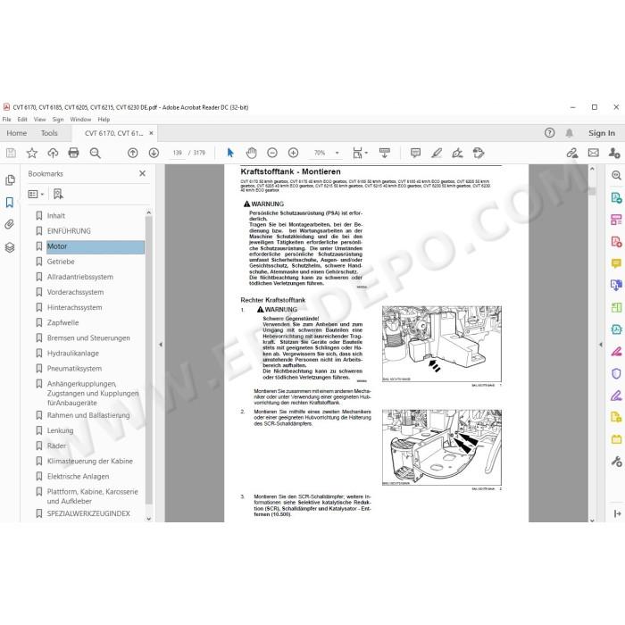Open More Tools wrench icon
The height and width of the screenshot is (625, 625).
tap(616, 462)
